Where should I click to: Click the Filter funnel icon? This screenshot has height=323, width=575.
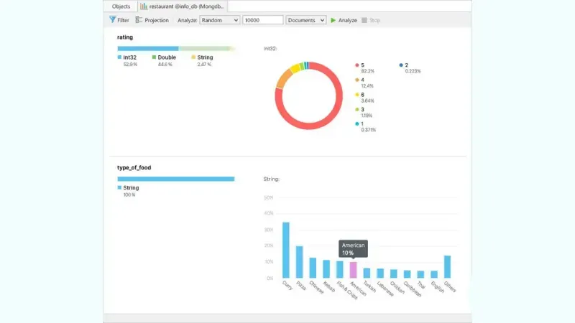[x=113, y=19]
